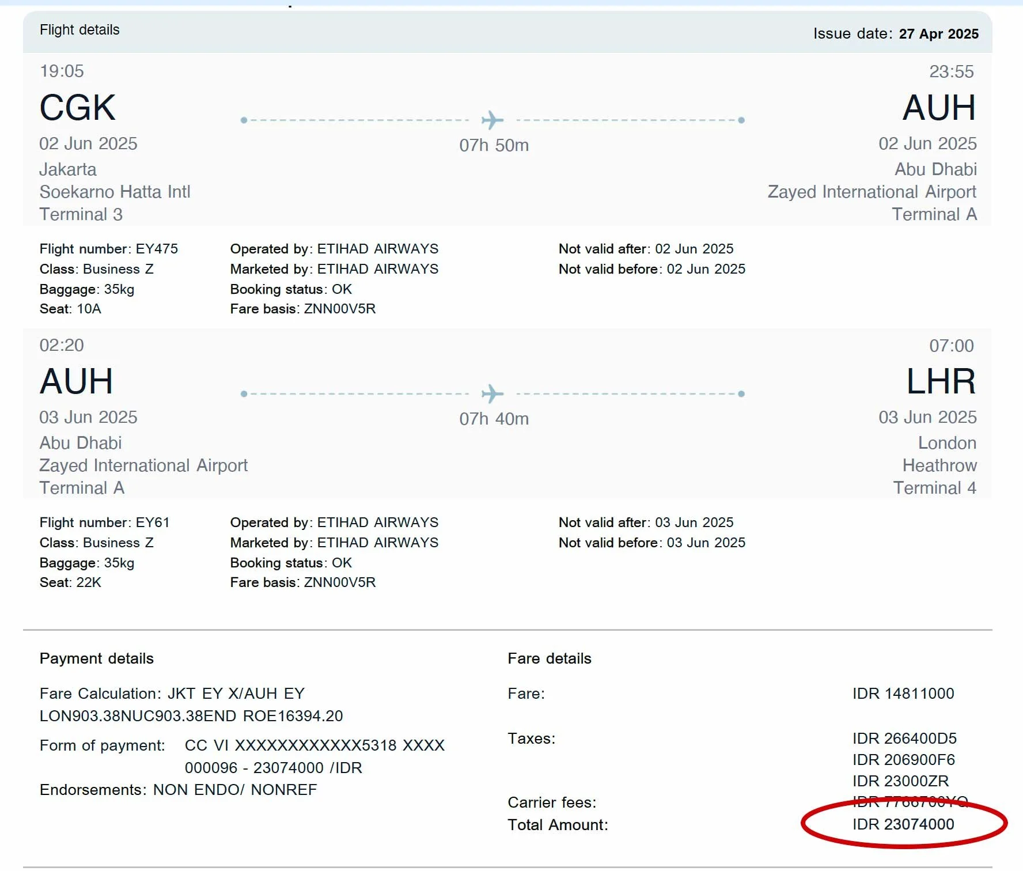Click 'Marketed by: ETIHAD AIRWAYS' for EY475
Screen dimensions: 1023x871
pyautogui.click(x=334, y=269)
